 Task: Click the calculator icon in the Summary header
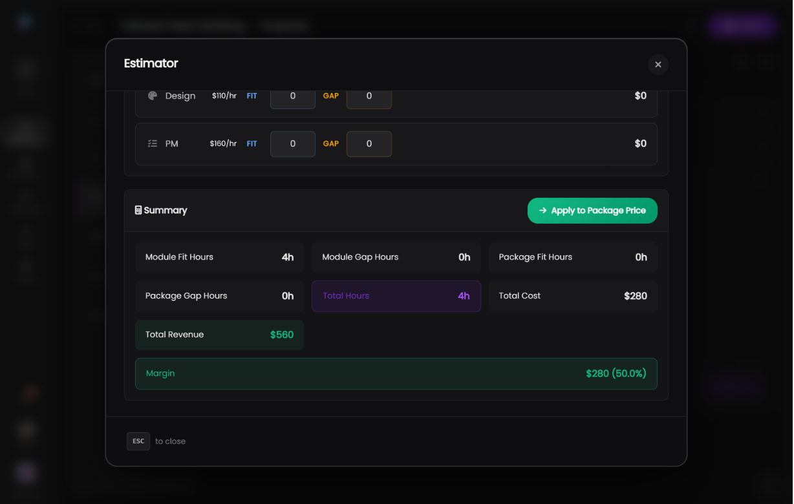click(138, 210)
